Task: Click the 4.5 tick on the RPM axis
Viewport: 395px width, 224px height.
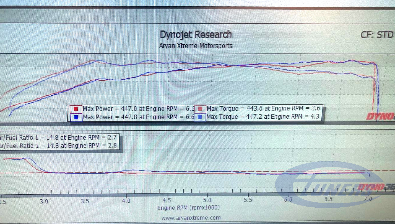Action: 167,200
